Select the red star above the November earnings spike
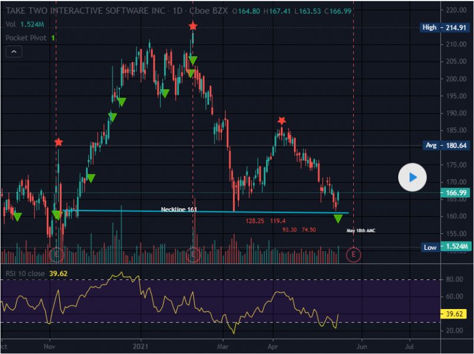The width and height of the screenshot is (474, 354). [58, 142]
